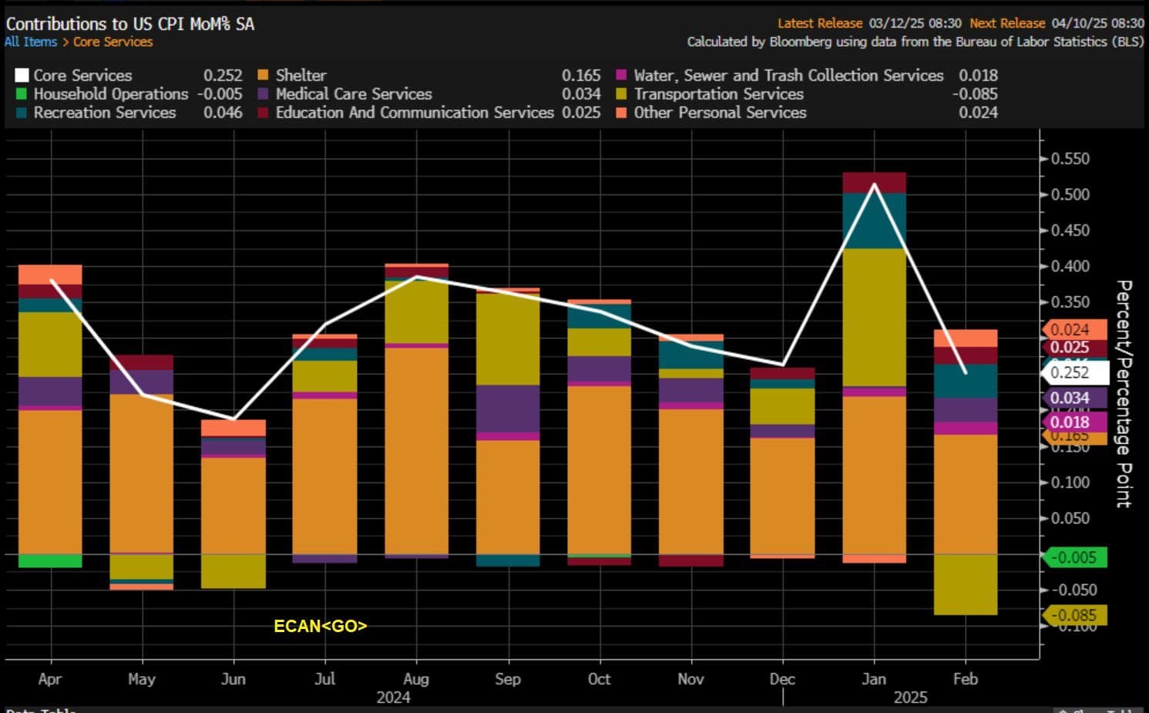Viewport: 1149px width, 713px height.
Task: Click the Water, Sewer and Trash magenta square
Action: (621, 76)
